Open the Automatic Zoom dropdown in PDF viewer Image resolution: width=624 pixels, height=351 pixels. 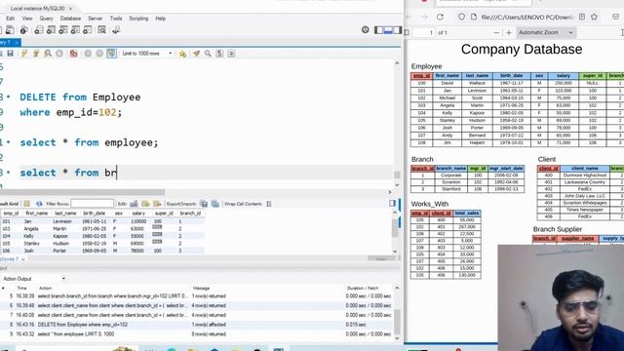pyautogui.click(x=546, y=32)
